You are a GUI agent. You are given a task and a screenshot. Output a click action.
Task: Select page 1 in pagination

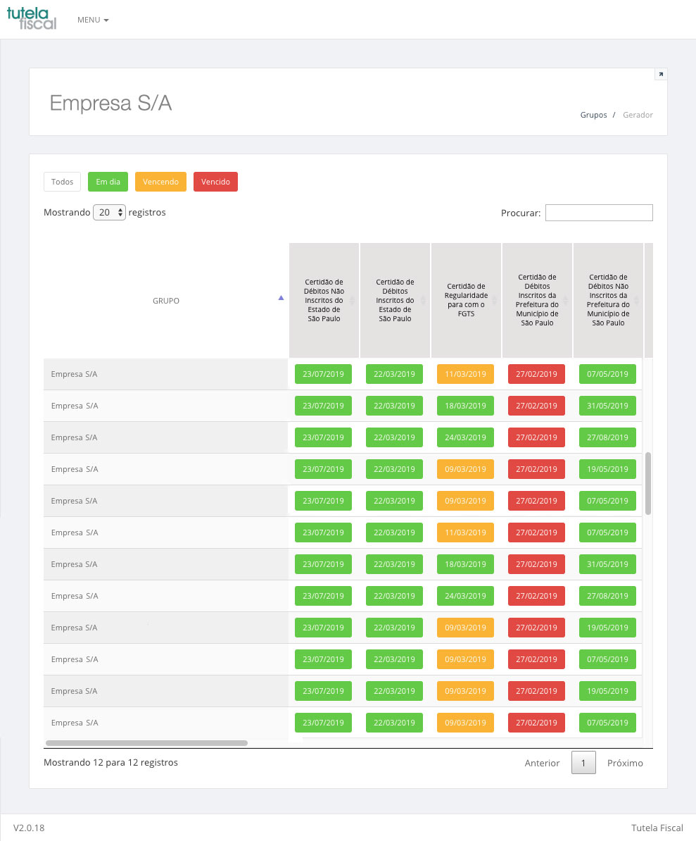(583, 763)
